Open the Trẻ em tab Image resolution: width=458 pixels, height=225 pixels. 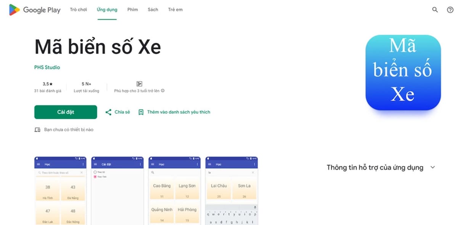tap(175, 10)
